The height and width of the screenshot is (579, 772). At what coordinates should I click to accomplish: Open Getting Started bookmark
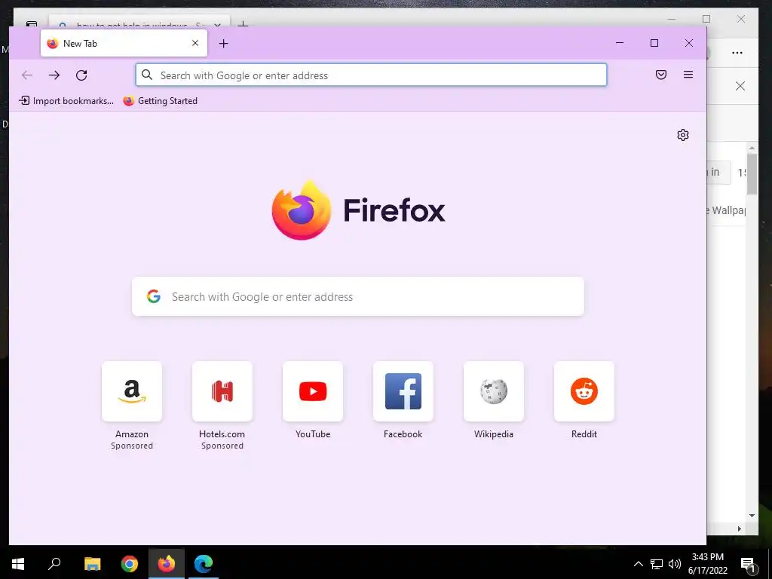(x=160, y=101)
